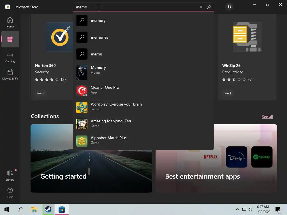Open the user account profile icon
Viewport: 287px width, 215px height.
coord(229,7)
